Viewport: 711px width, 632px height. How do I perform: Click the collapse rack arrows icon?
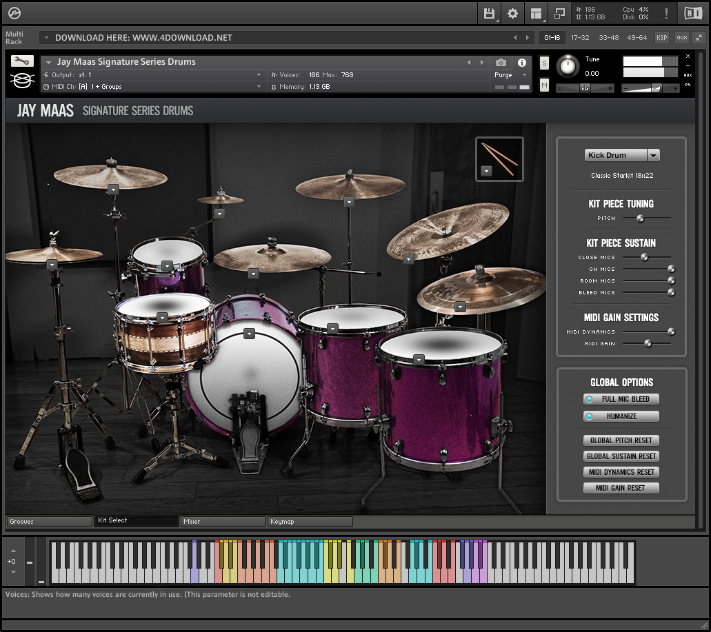[700, 38]
